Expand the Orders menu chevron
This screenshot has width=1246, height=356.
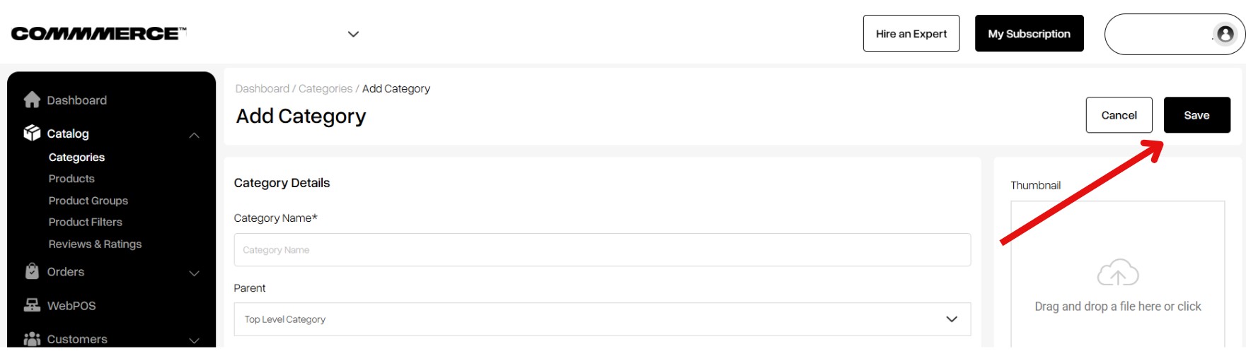(194, 273)
